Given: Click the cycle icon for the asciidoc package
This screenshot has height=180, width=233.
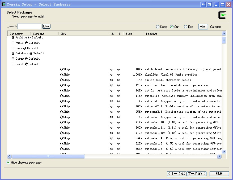Looking at the screenshot, I should 61,85.
